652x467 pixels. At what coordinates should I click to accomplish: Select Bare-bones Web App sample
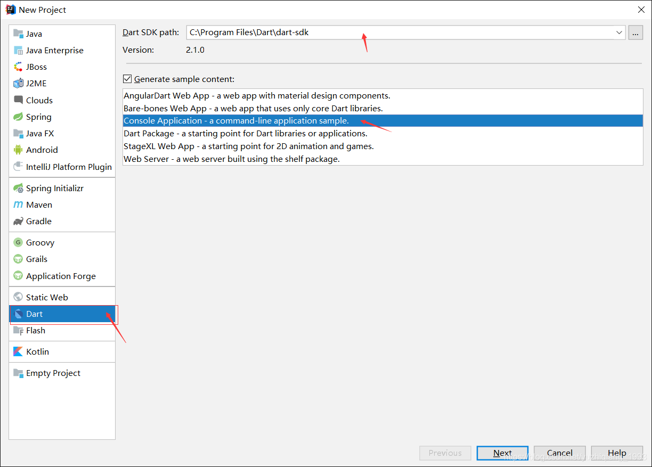coord(382,108)
